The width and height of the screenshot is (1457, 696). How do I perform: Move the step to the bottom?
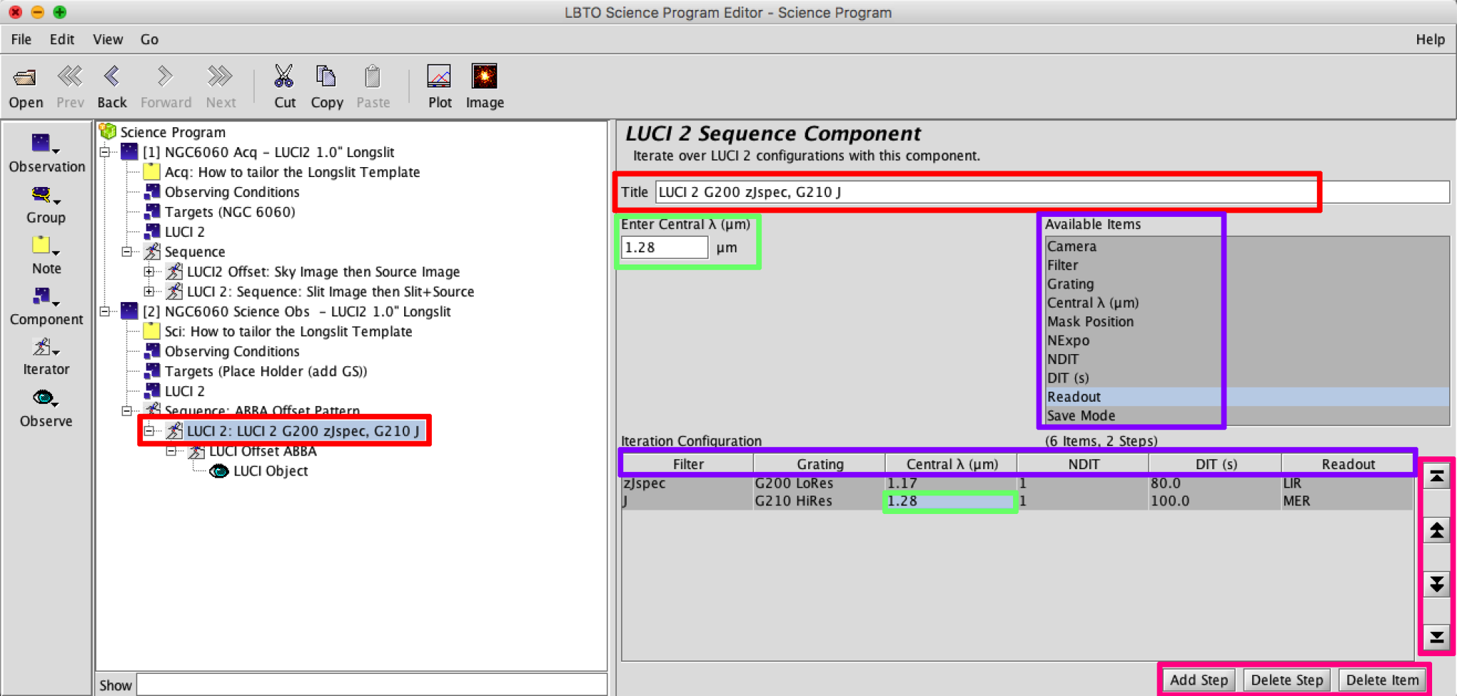pos(1436,637)
